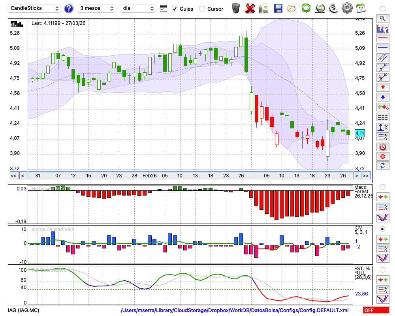Click the red prohibition sign icon
395x316 pixels.
coord(382,147)
